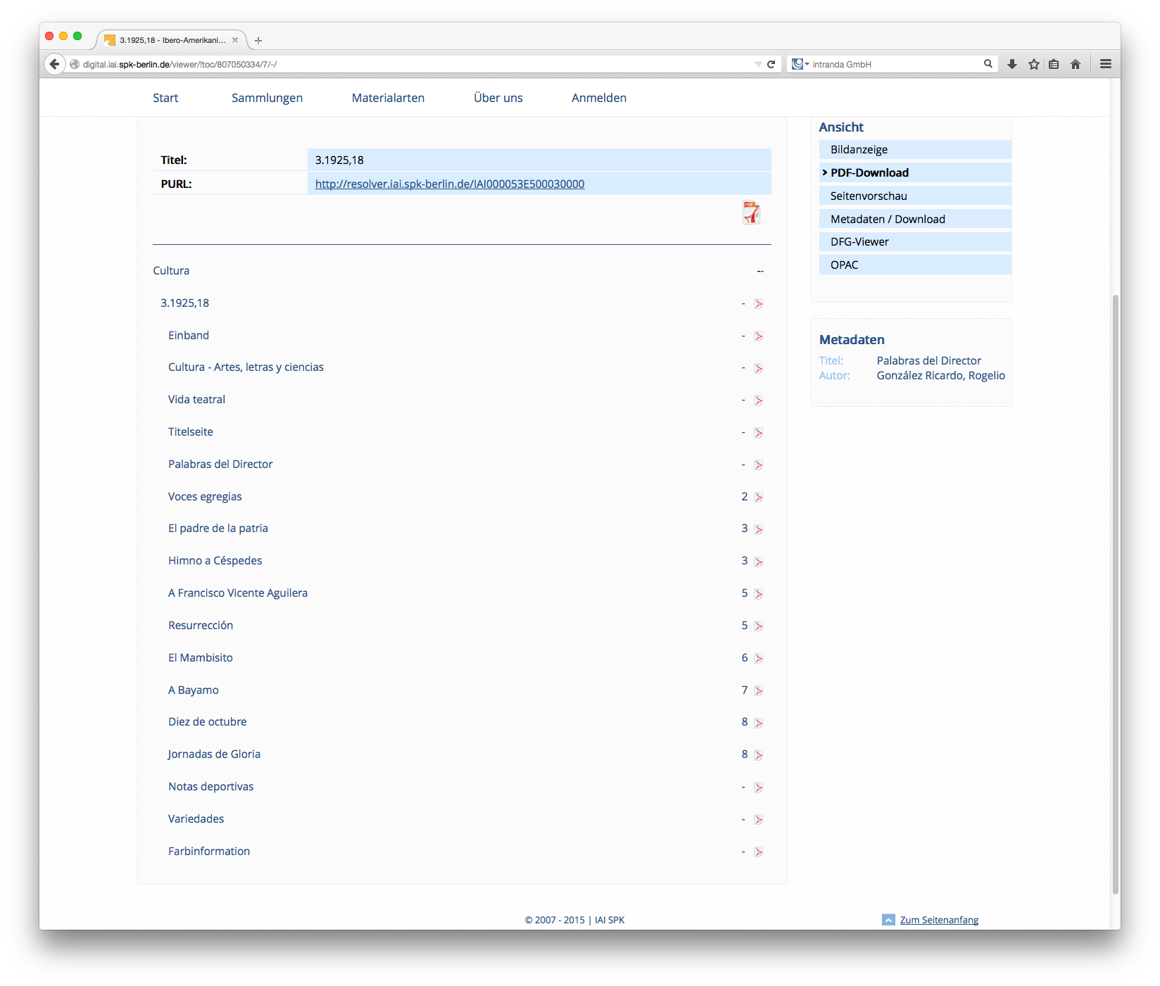Download the PDF for Vida teatral row

(x=758, y=400)
